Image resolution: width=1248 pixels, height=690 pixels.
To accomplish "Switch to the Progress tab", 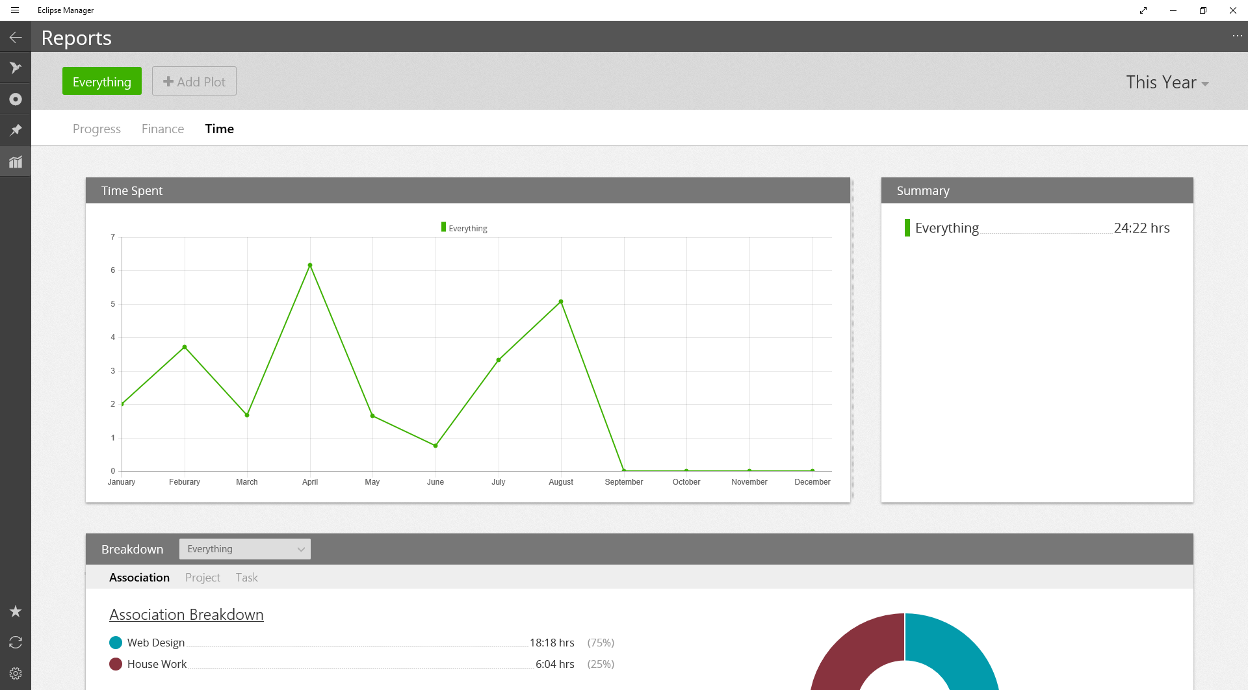I will (x=97, y=129).
